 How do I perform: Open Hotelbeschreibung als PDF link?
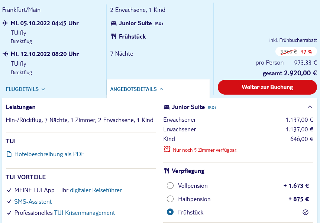coord(49,154)
